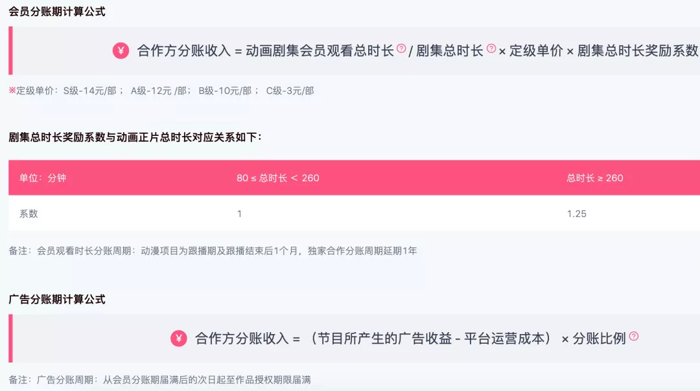Click the 会员观看时长分账周期 remark text
Viewport: 700px width, 391px height.
coord(213,250)
